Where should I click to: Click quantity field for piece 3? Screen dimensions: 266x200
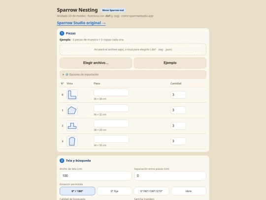coord(178,141)
